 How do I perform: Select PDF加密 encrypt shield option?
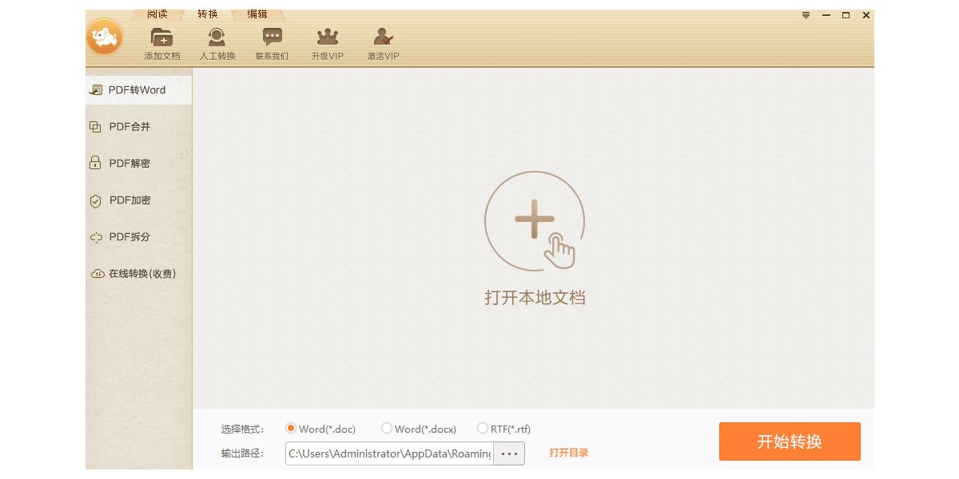129,200
